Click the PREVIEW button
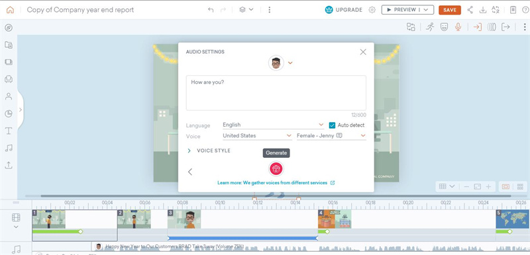The height and width of the screenshot is (255, 530). coord(401,10)
